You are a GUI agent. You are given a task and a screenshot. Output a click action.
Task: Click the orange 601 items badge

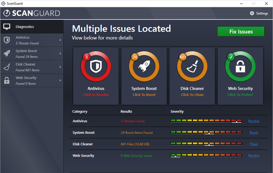183,57
